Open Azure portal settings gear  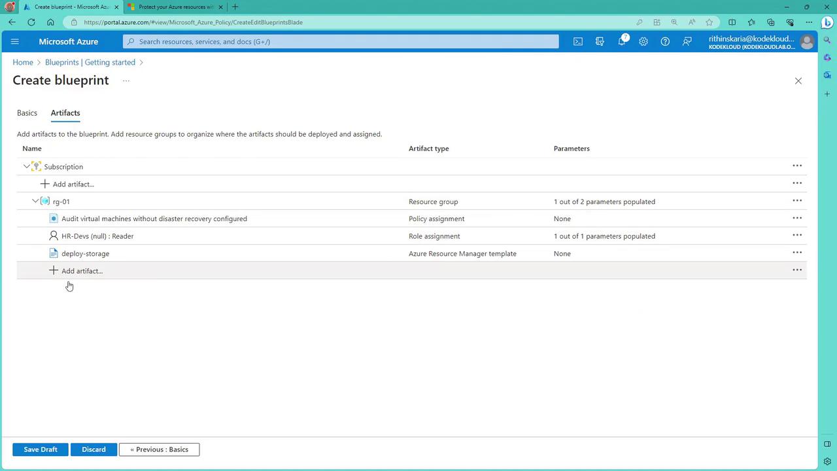click(643, 41)
